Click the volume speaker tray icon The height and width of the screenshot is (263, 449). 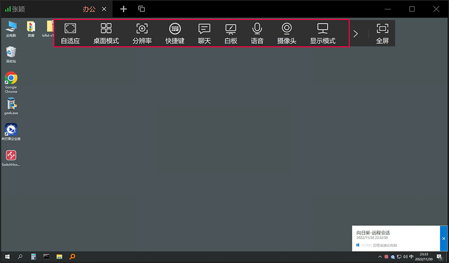click(x=405, y=257)
